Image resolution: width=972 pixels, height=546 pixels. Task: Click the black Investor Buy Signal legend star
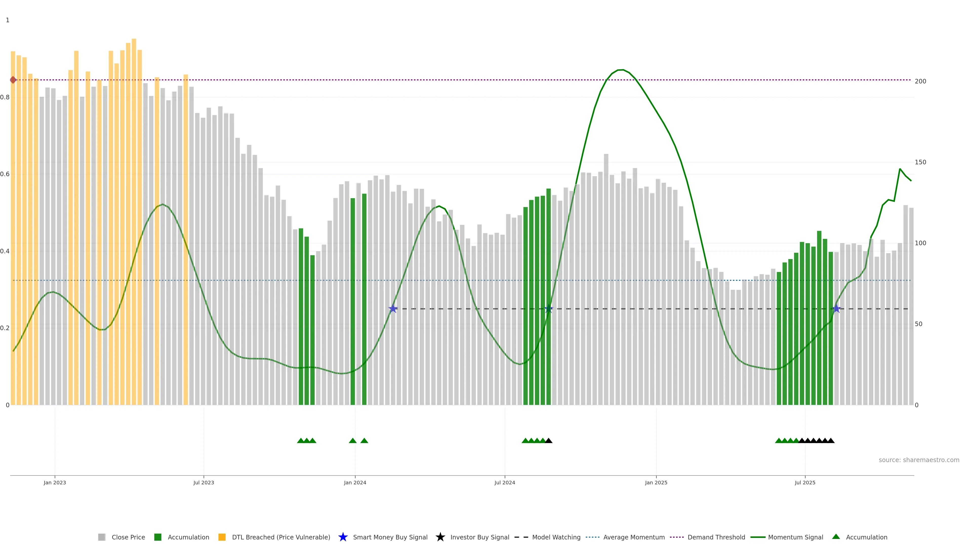(440, 537)
